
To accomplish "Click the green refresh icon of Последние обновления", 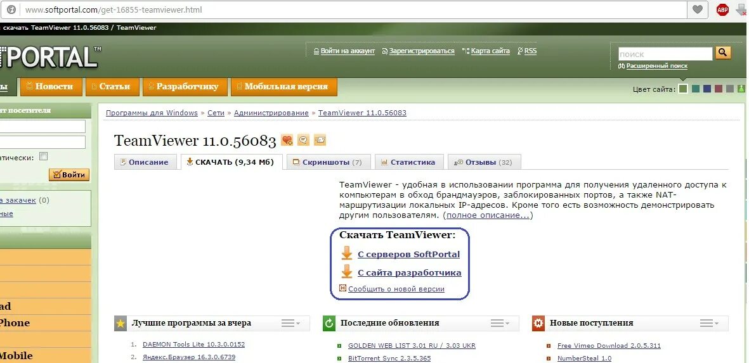I will point(329,324).
